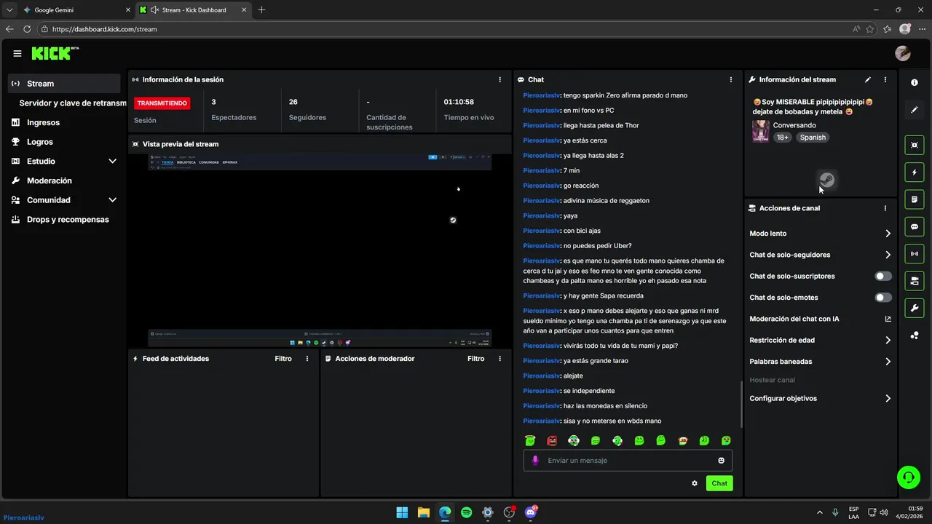Open File Explorer from the taskbar

pos(423,512)
